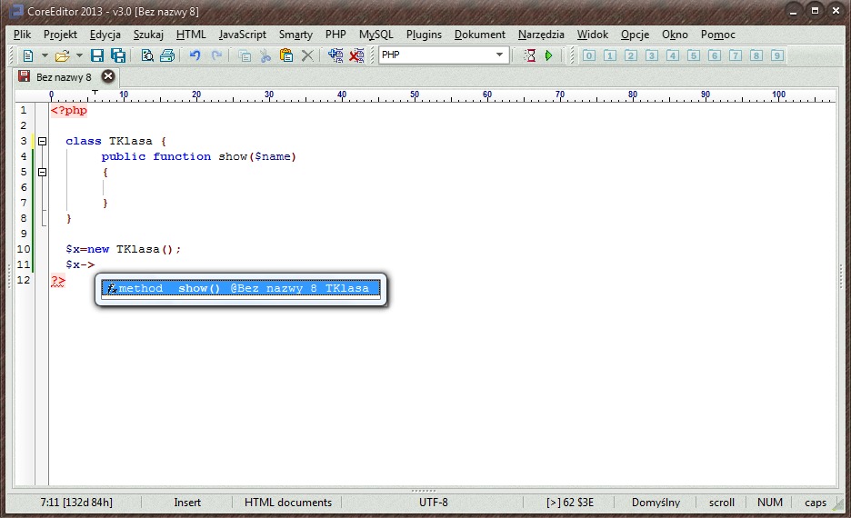Click the open file folder icon
851x518 pixels.
63,55
